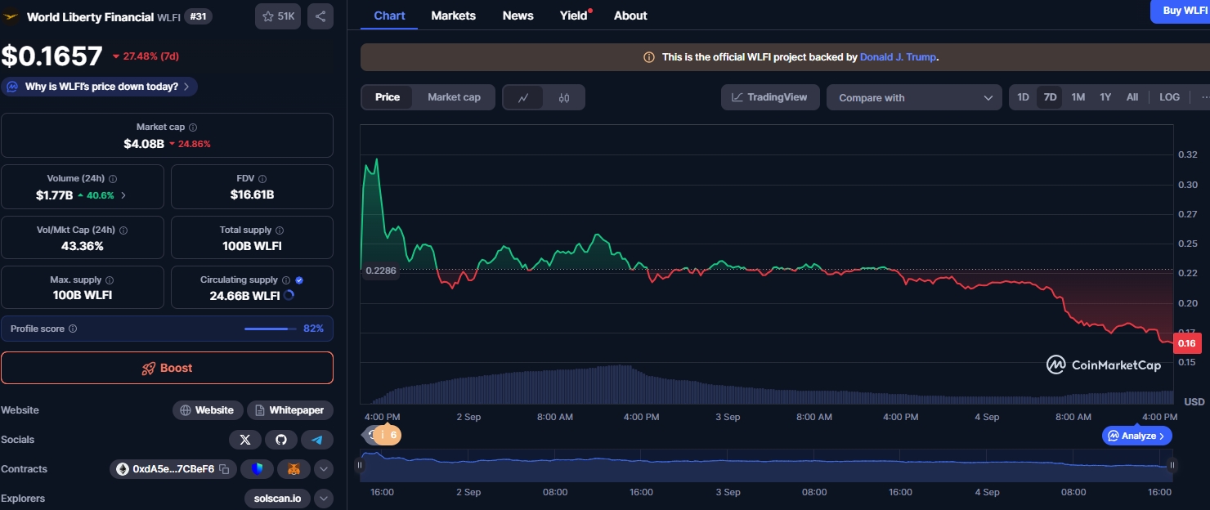1210x510 pixels.
Task: Click the right handle of timeline range slider
Action: 1172,465
